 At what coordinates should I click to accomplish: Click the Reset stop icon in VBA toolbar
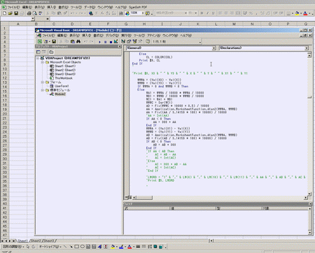tap(111, 42)
